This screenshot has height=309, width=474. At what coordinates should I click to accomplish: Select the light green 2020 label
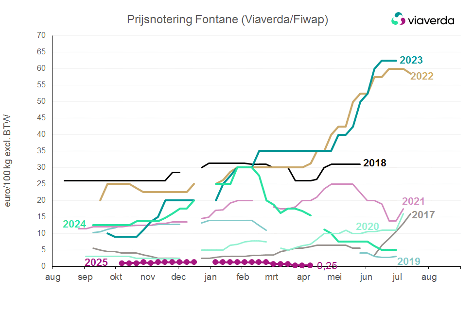368,227
